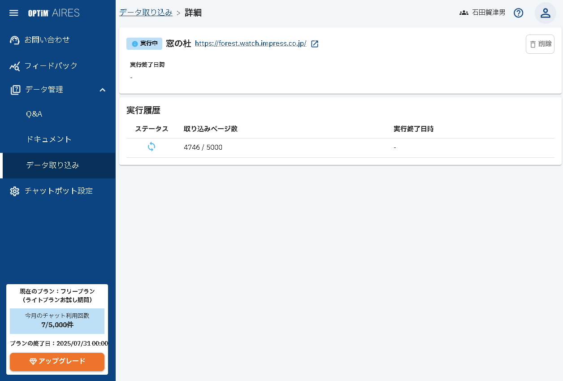Viewport: 563px width, 381px height.
Task: Click the people icon next to 石田賀津男
Action: [x=463, y=13]
